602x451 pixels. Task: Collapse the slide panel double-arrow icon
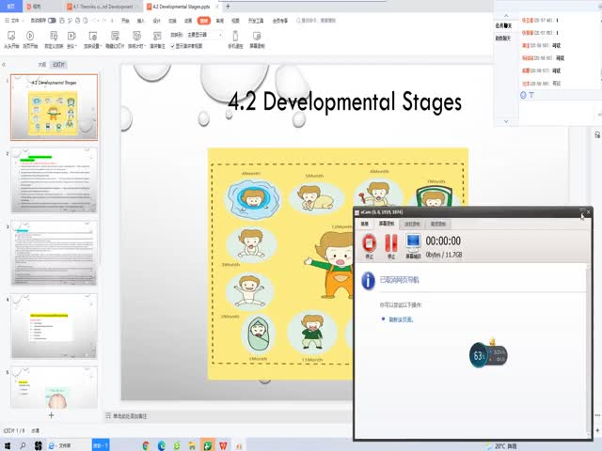pyautogui.click(x=4, y=65)
